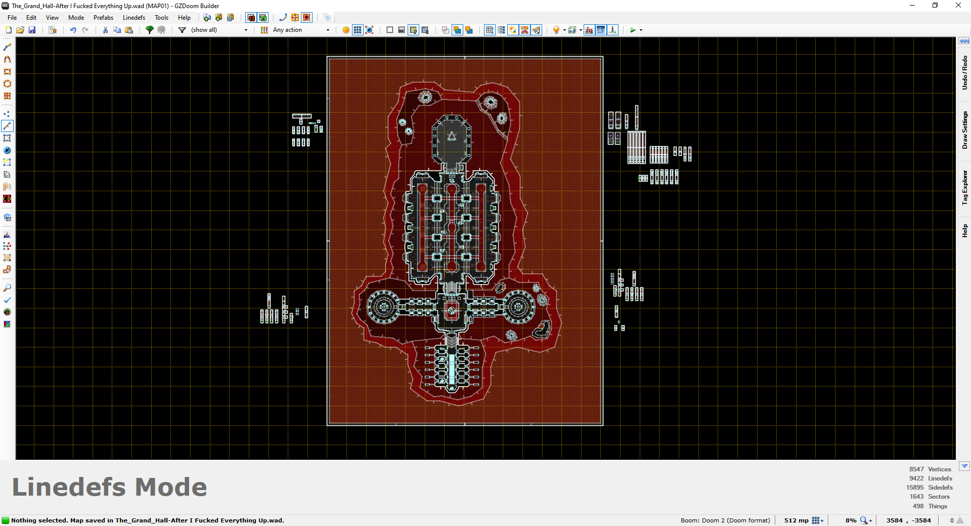Undo the last action
This screenshot has height=526, width=971.
pyautogui.click(x=73, y=30)
